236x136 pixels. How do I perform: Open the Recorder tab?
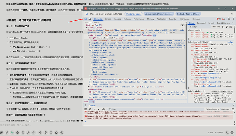pyautogui.click(x=196, y=19)
